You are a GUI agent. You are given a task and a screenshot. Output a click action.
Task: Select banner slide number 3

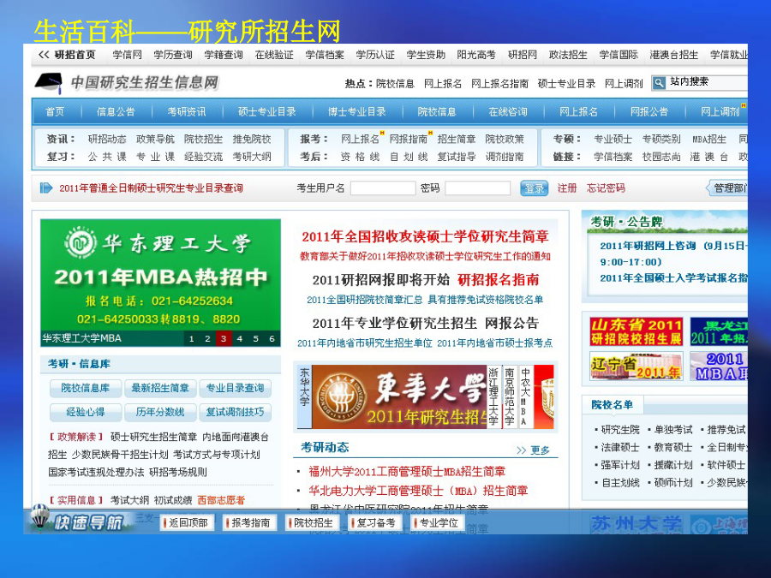coord(224,338)
